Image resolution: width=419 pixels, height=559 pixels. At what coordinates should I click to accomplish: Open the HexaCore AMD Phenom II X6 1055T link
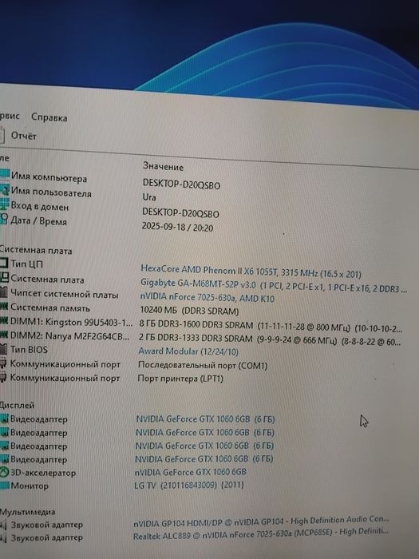pos(251,272)
